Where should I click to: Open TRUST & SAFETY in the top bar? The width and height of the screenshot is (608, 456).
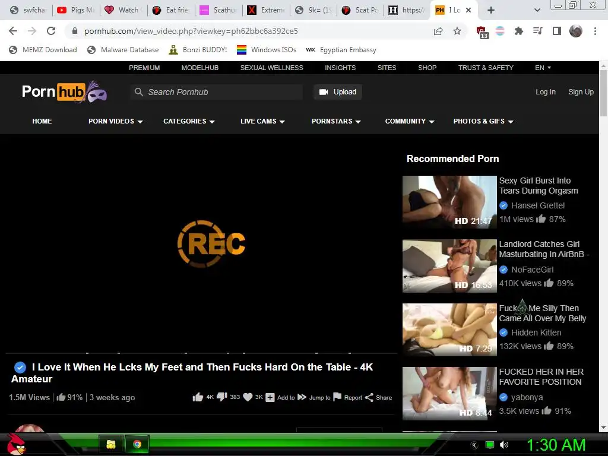pos(486,68)
